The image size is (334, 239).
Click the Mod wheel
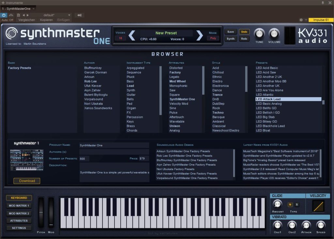tap(51, 213)
